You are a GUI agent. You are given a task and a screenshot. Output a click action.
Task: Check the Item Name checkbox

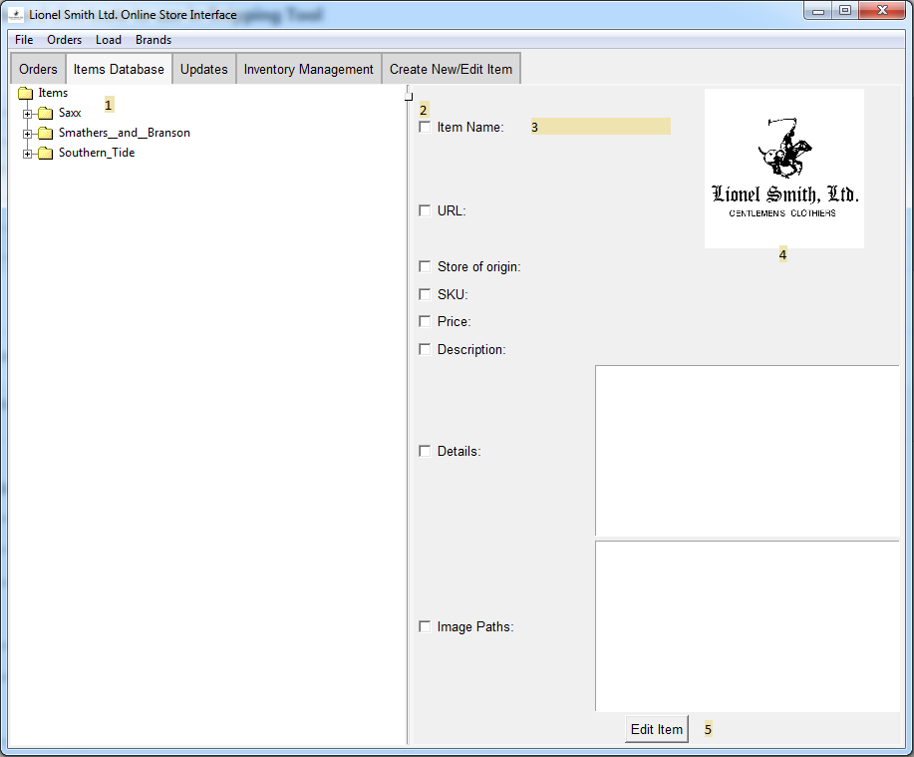425,127
